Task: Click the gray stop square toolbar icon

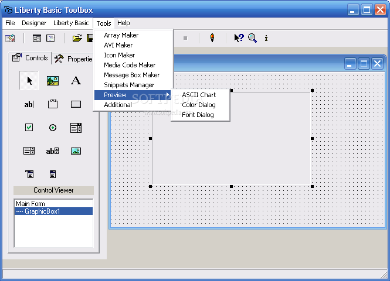Action: click(x=185, y=38)
